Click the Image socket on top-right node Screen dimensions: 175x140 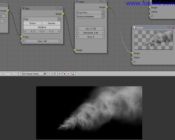pos(150,7)
